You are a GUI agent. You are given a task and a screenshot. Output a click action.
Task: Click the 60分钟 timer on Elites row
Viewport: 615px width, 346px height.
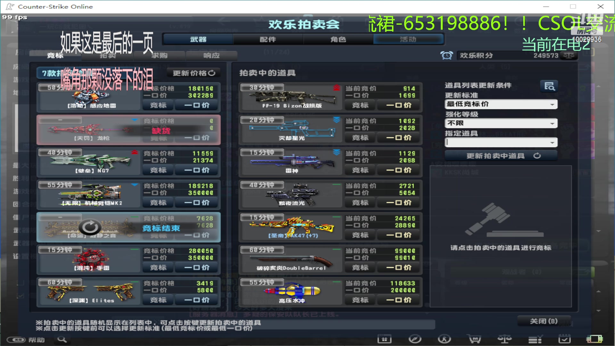(60, 282)
